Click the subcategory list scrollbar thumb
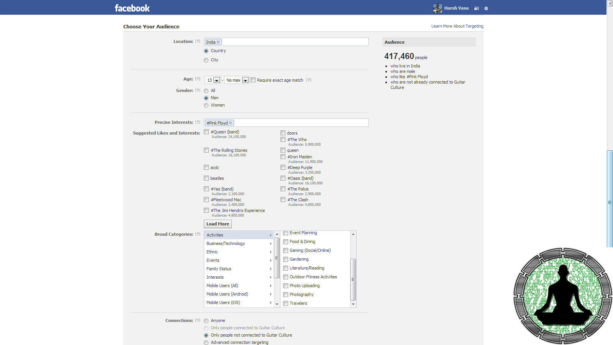This screenshot has height=345, width=613. (353, 279)
